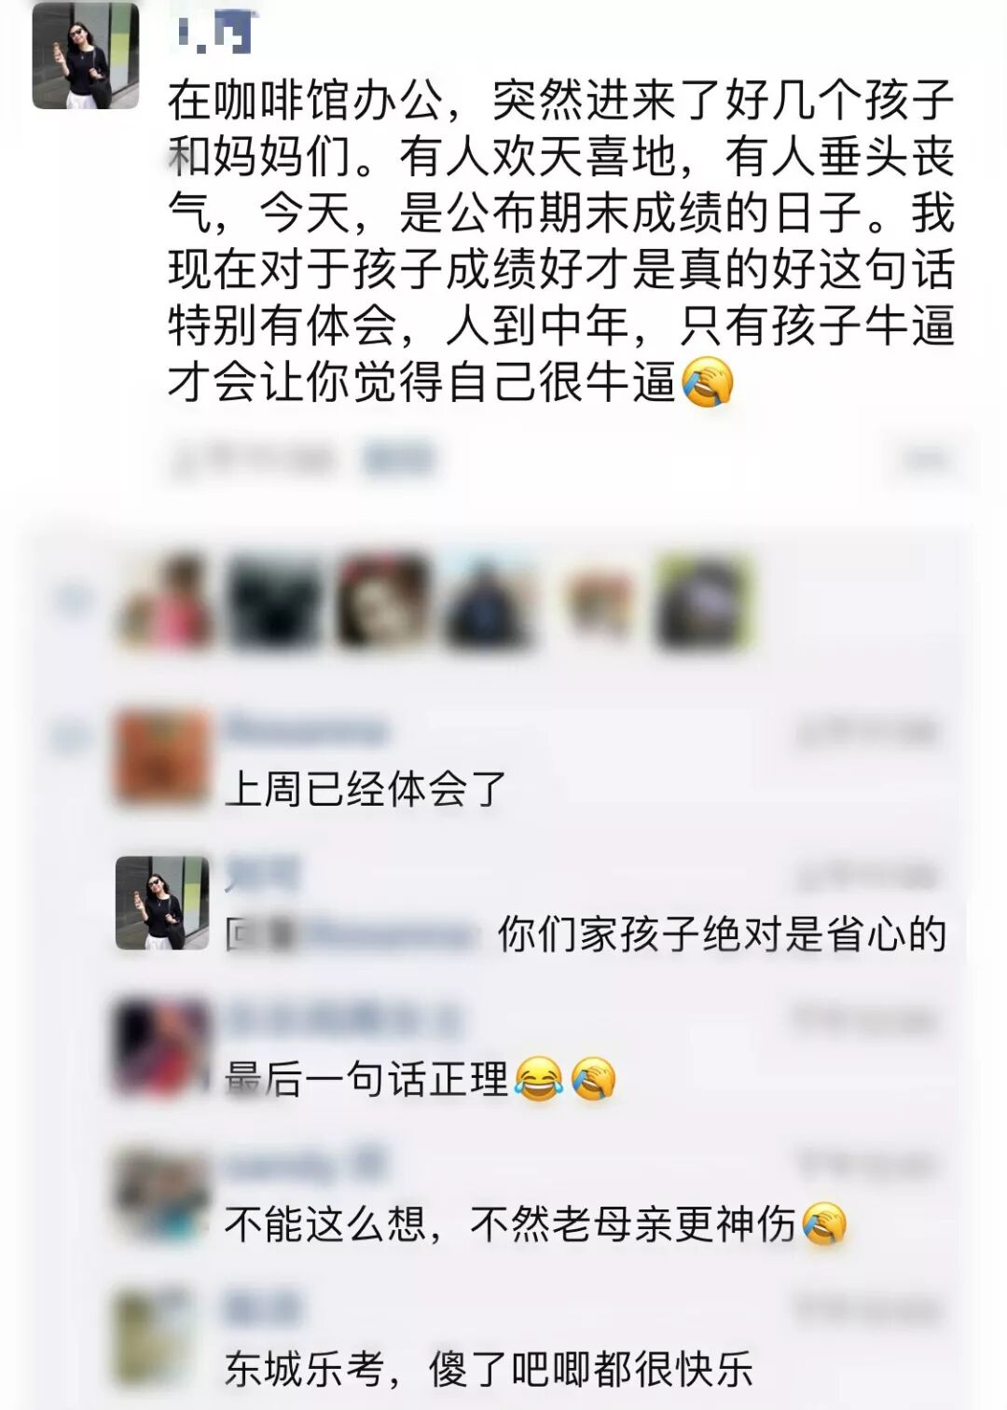The image size is (1007, 1410).
Task: Open the third avatar in likes row
Action: [382, 601]
